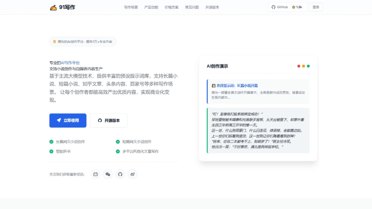Open the WeChat social icon
This screenshot has height=209, width=372.
coord(108,174)
